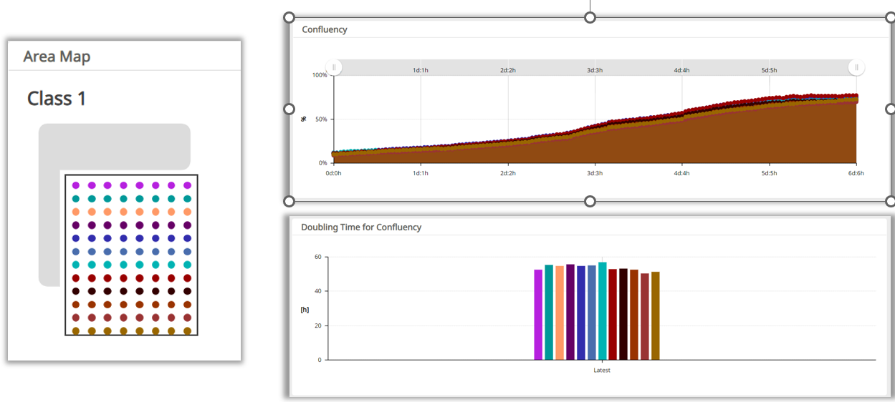Viewport: 895px width, 402px height.
Task: Click the Class 1 heading
Action: (57, 98)
